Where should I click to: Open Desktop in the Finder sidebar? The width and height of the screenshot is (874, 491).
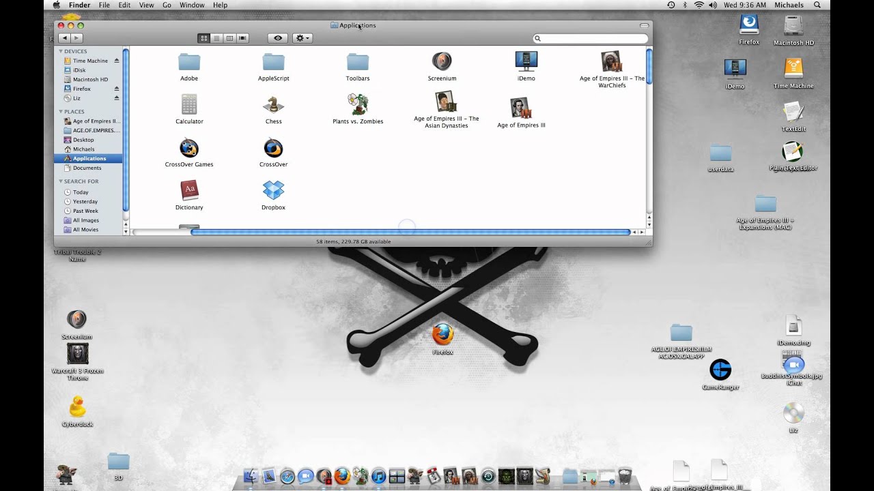[x=89, y=140]
